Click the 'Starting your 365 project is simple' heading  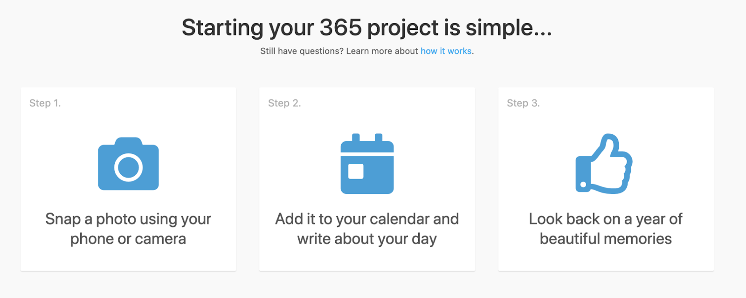click(367, 27)
